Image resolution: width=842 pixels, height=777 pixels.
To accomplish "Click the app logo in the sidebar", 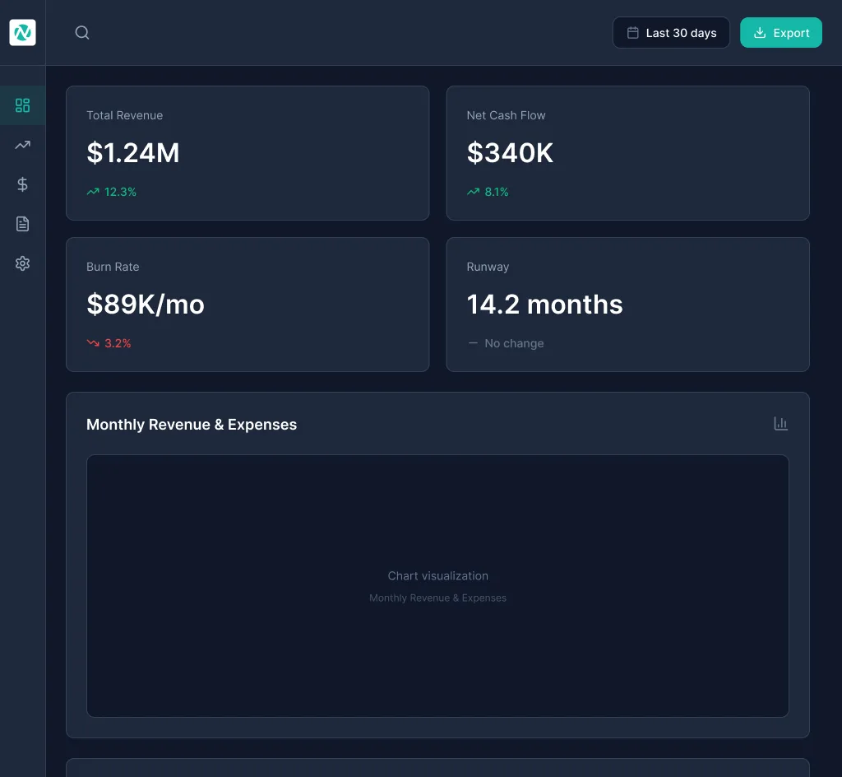I will [x=22, y=33].
